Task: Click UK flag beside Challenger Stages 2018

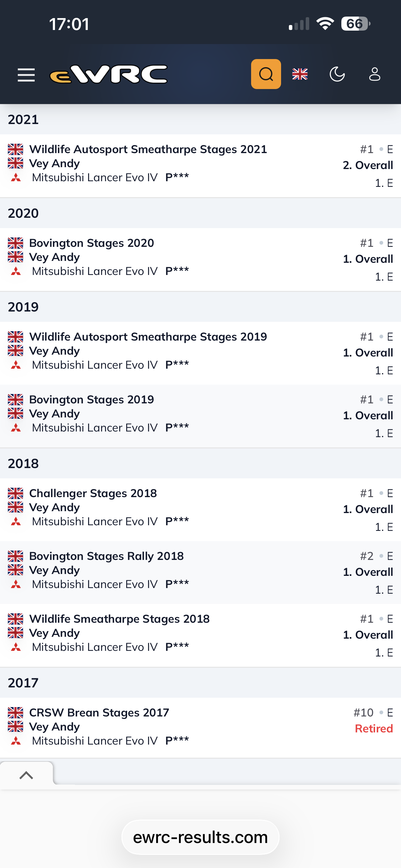Action: pos(16,493)
